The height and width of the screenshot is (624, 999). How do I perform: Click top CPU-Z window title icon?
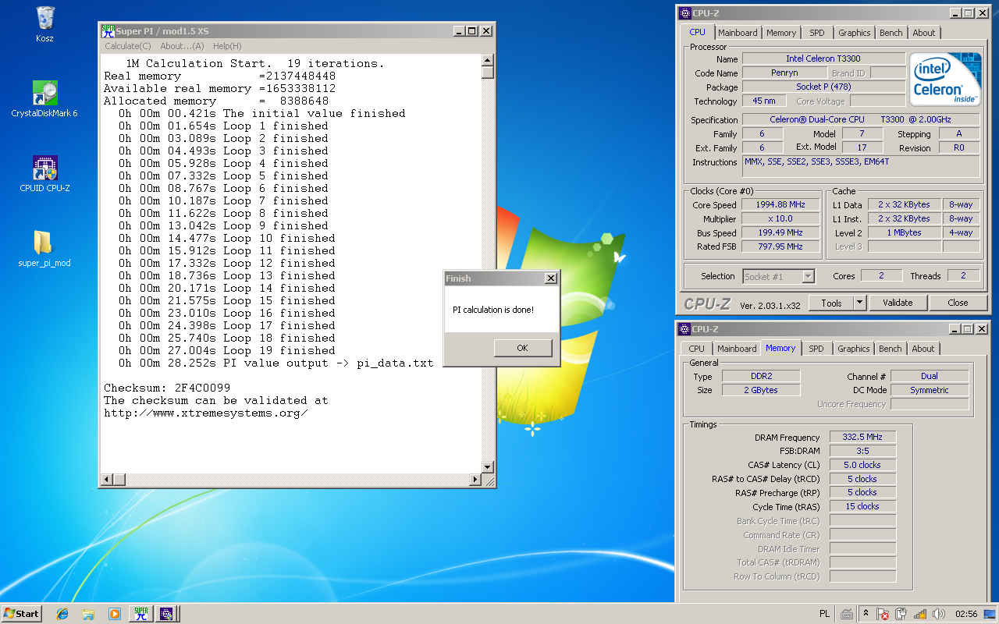[x=684, y=13]
